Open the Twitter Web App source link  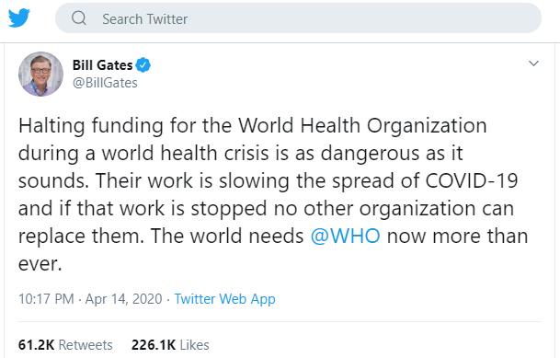[224, 299]
